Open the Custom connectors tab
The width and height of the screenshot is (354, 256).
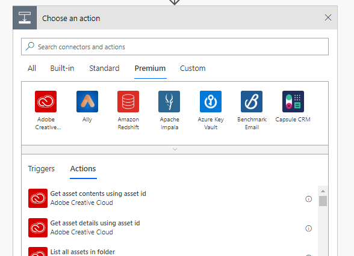pos(193,69)
